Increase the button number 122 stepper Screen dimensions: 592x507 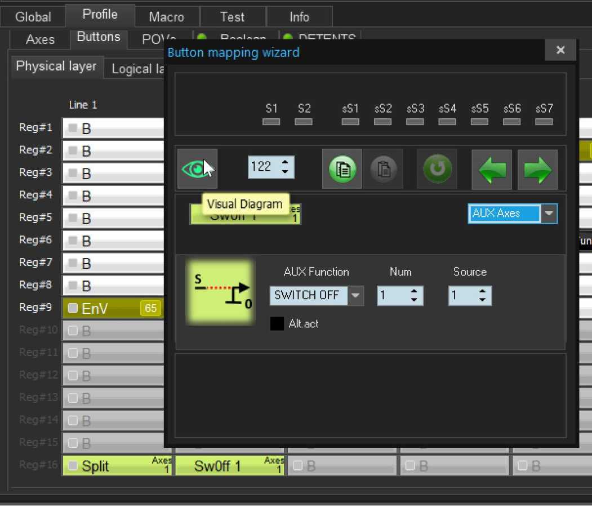click(x=286, y=163)
